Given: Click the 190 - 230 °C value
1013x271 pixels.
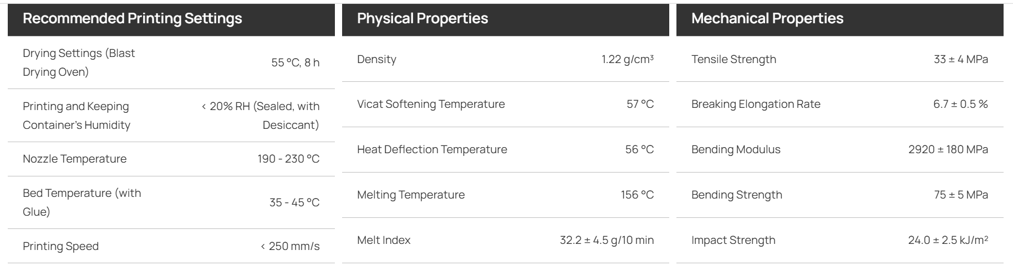Looking at the screenshot, I should 288,159.
